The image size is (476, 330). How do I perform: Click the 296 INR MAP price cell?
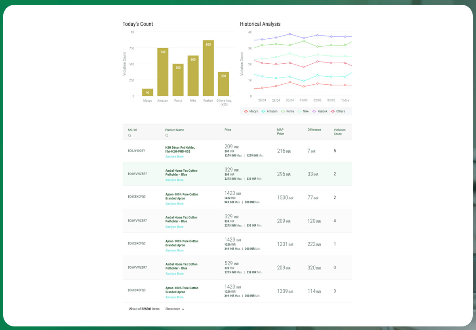coord(284,174)
